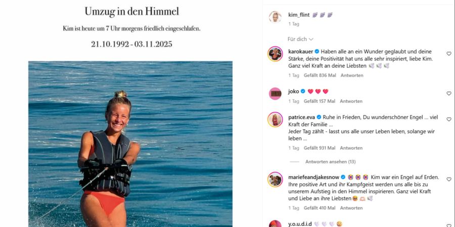Image resolution: width=455 pixels, height=227 pixels.
Task: Open joko's chocolate bar avatar
Action: tap(275, 94)
